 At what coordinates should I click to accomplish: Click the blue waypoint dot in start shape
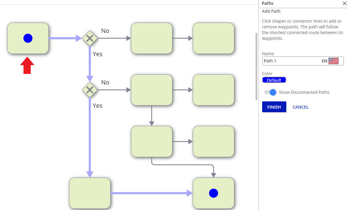pos(28,38)
